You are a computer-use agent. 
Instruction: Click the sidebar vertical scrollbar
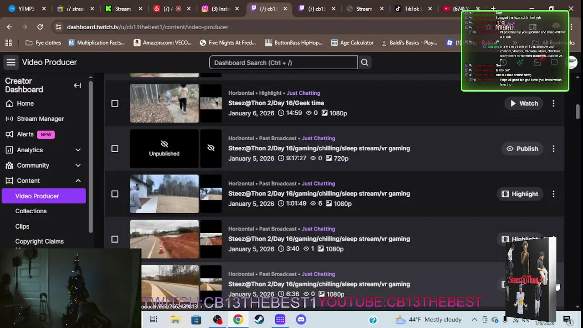[x=91, y=157]
